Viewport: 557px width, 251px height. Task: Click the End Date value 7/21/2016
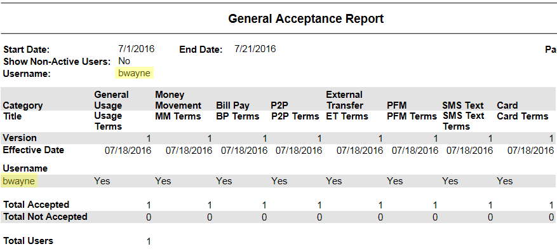pos(255,49)
